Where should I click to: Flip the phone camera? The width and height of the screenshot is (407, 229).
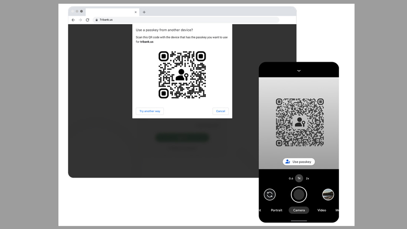pyautogui.click(x=270, y=194)
